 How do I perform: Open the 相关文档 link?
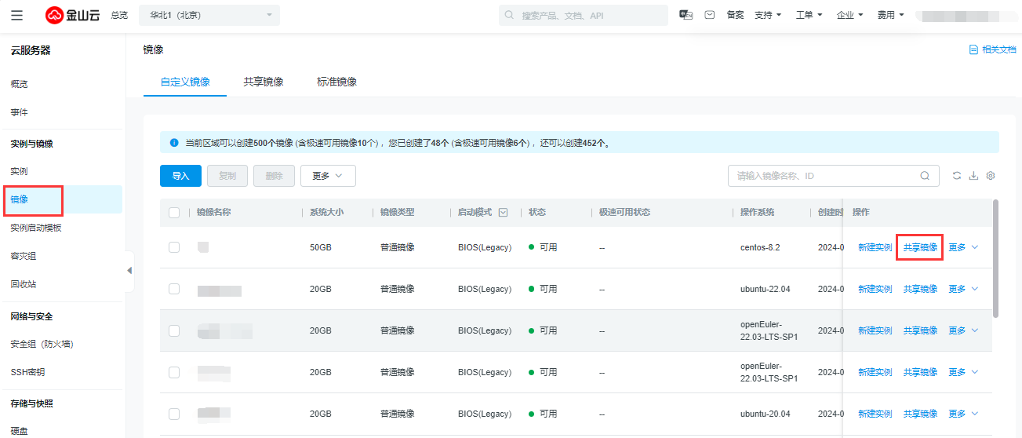coord(992,49)
